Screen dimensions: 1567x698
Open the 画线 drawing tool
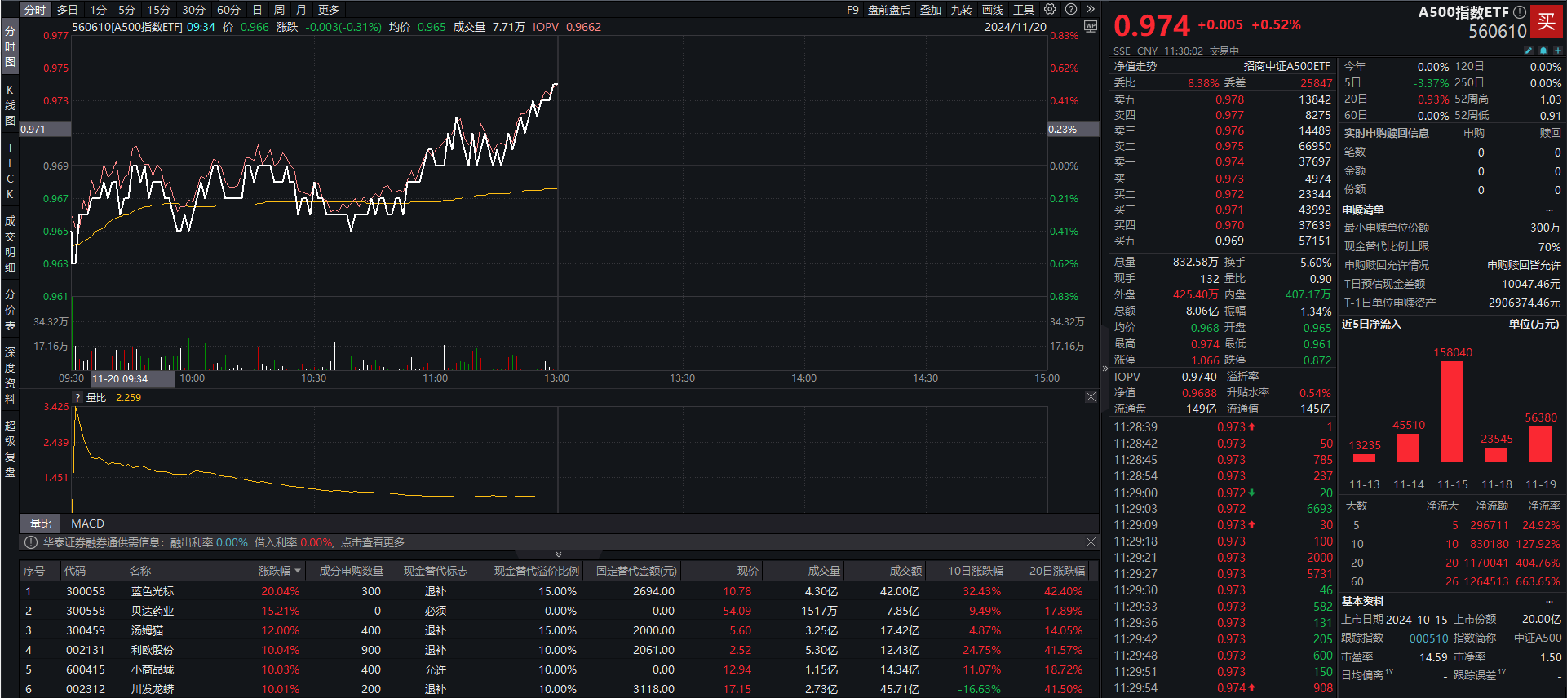point(993,10)
